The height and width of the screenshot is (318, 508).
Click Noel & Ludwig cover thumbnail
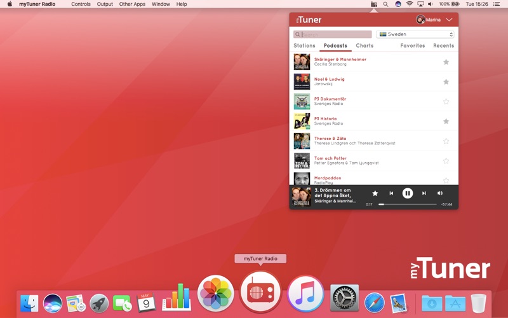pos(302,82)
